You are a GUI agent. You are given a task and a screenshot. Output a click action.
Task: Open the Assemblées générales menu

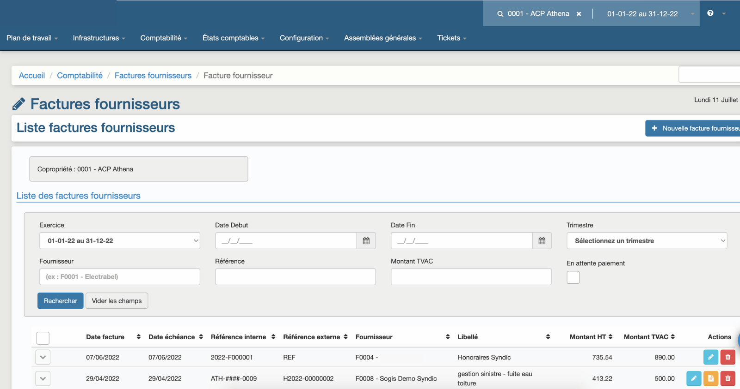coord(382,38)
